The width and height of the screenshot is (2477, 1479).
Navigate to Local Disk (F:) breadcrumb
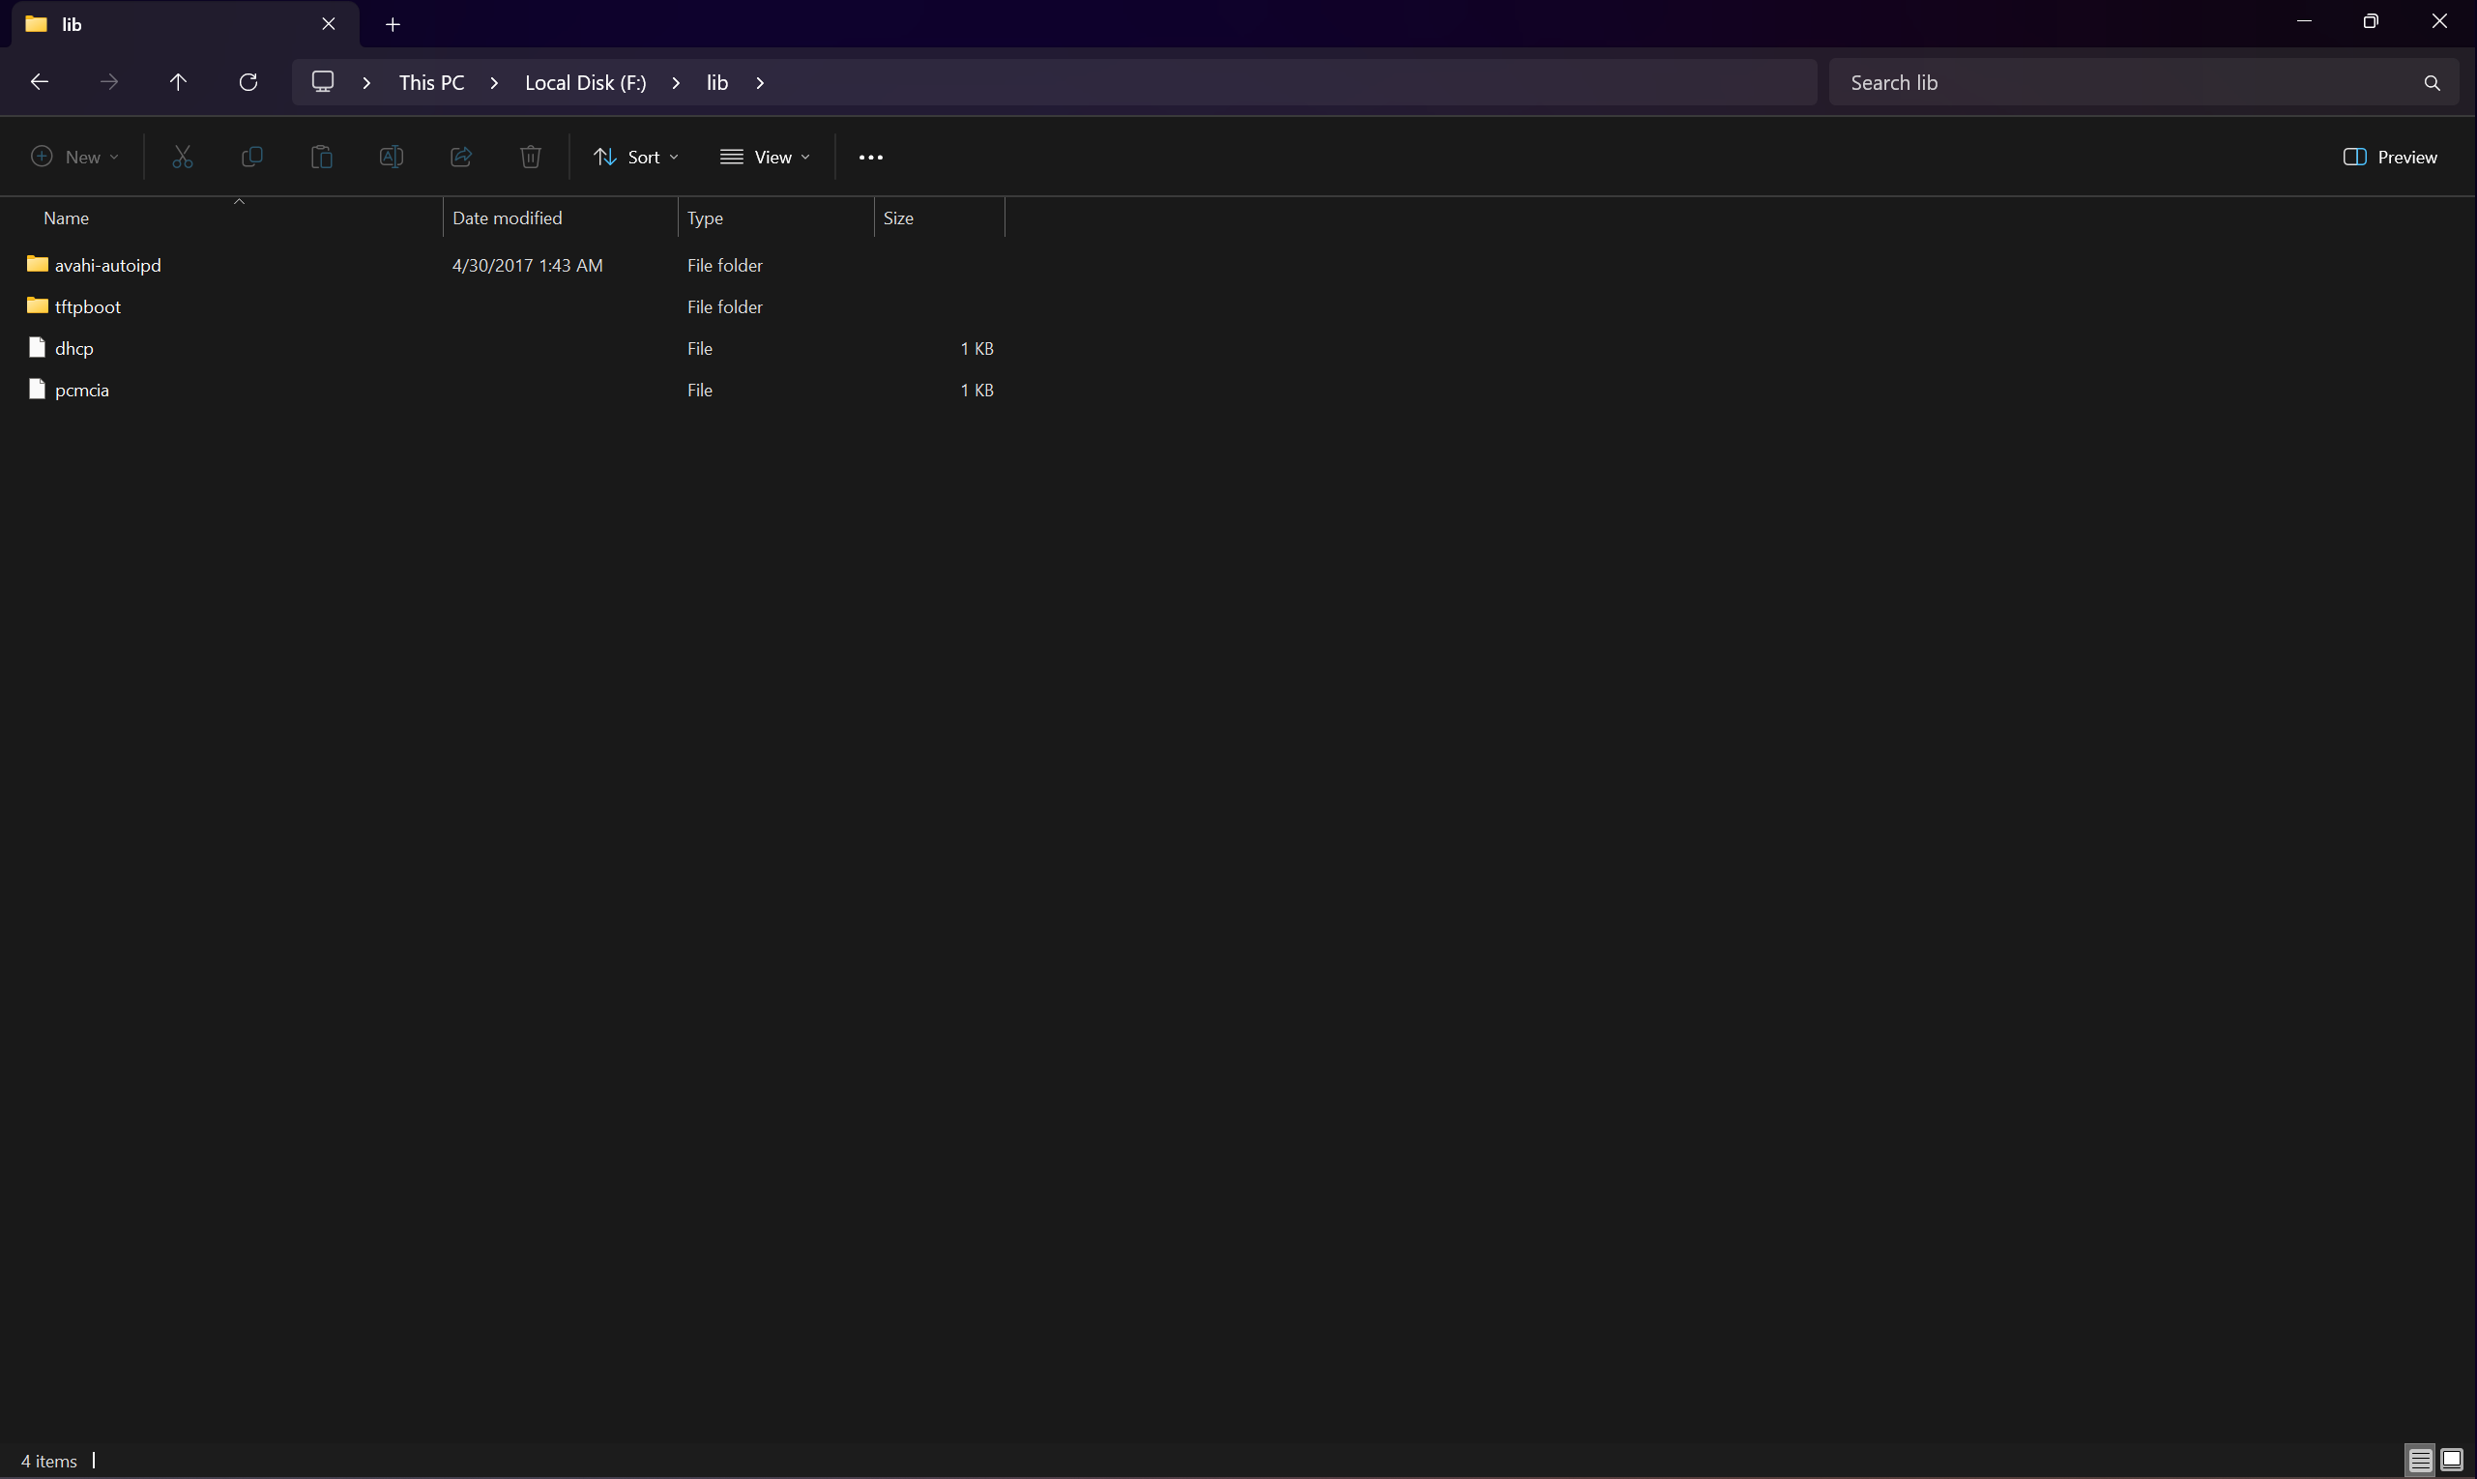[x=585, y=83]
